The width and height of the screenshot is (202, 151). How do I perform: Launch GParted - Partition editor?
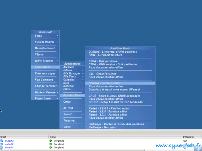tap(120, 83)
